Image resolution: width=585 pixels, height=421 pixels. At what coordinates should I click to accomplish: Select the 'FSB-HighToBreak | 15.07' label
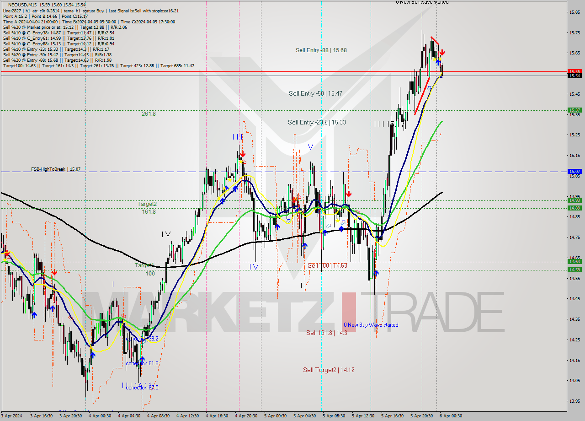(x=56, y=169)
